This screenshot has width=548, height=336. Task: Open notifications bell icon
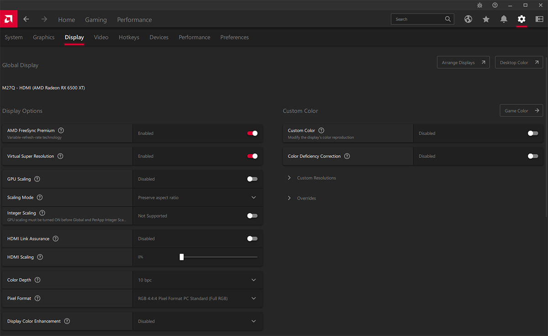tap(504, 19)
